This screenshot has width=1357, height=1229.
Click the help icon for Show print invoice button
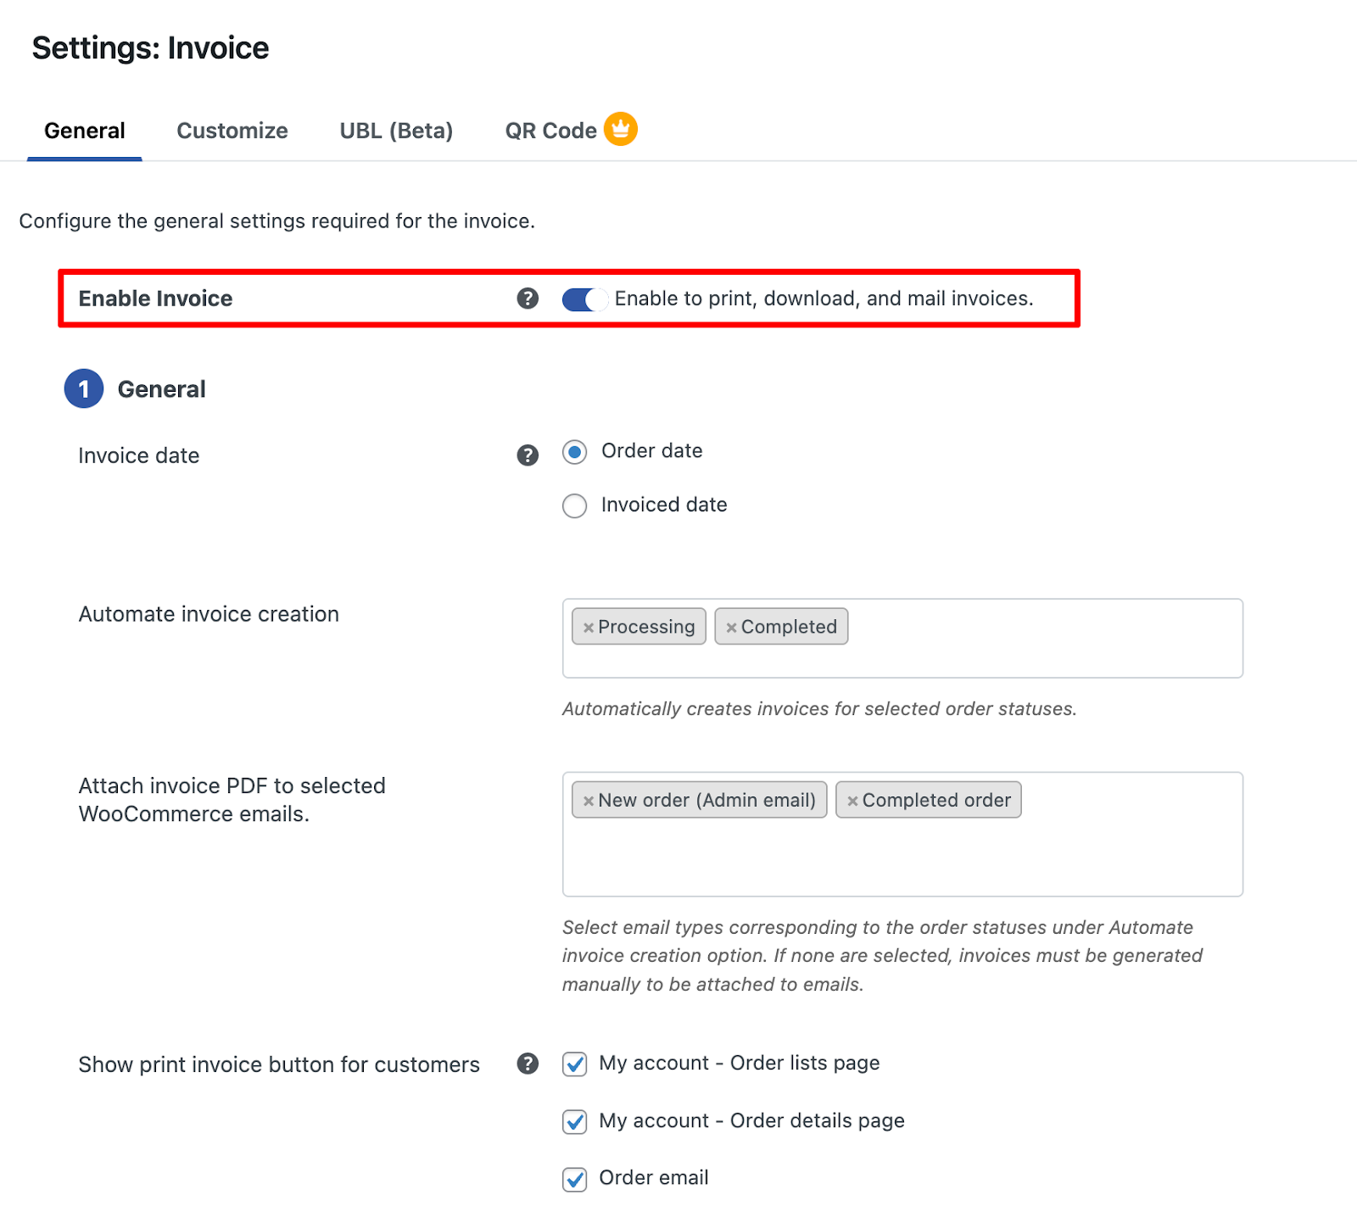click(x=528, y=1064)
